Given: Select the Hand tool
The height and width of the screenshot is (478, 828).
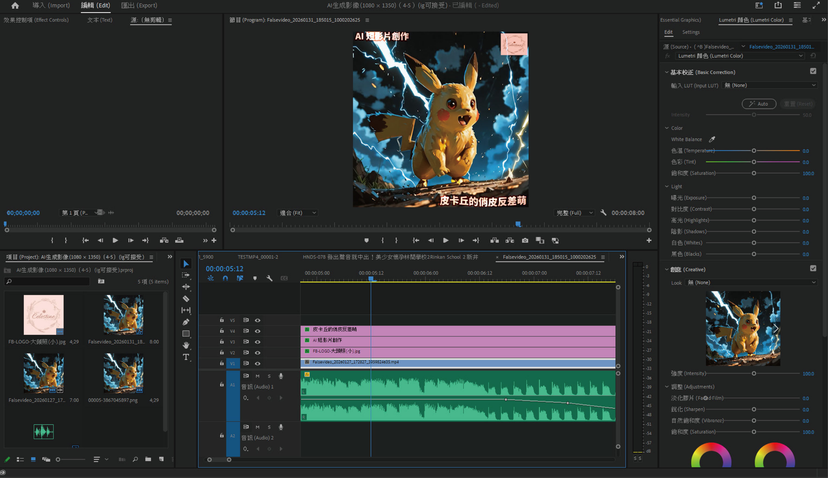Looking at the screenshot, I should click(x=186, y=345).
